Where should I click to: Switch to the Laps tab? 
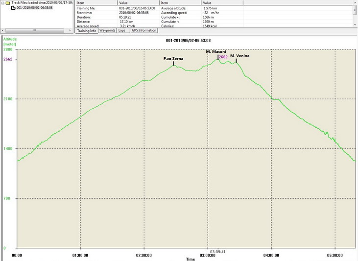[x=122, y=30]
